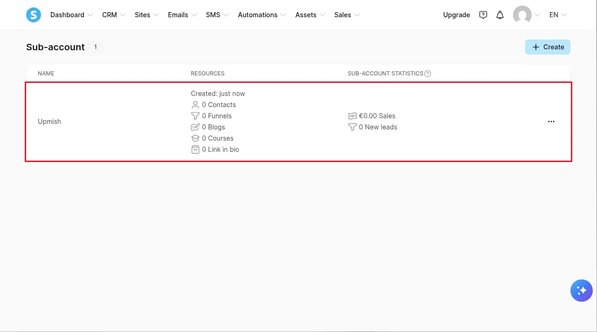Viewport: 597px width, 332px height.
Task: Click the Sales money icon
Action: [x=352, y=116]
